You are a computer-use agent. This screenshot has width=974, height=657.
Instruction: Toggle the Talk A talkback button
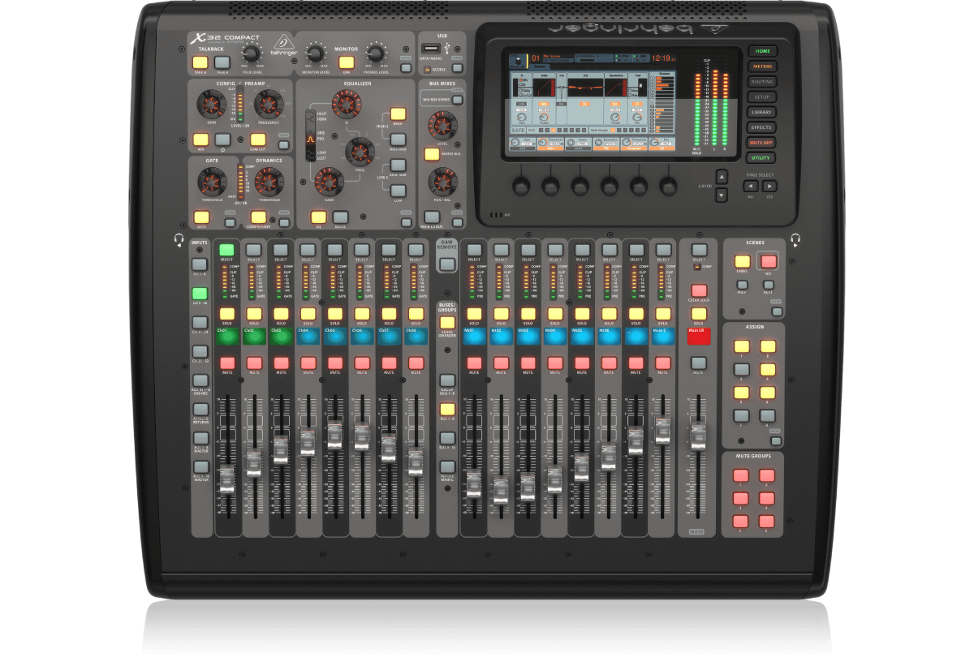(x=200, y=62)
